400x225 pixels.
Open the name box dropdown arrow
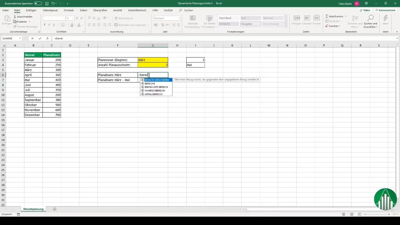pos(20,38)
